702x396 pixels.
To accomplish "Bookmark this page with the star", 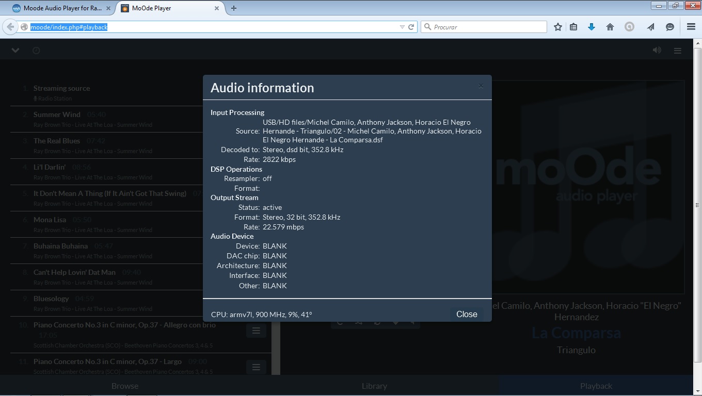I will (x=558, y=27).
